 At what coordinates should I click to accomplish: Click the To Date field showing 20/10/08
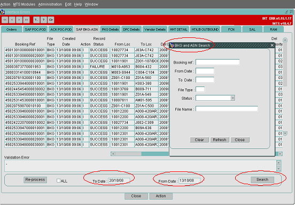tap(119, 180)
